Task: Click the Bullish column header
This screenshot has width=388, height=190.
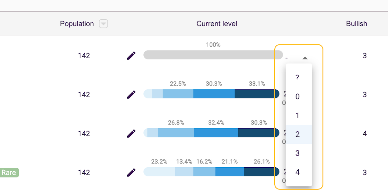Action: (356, 24)
